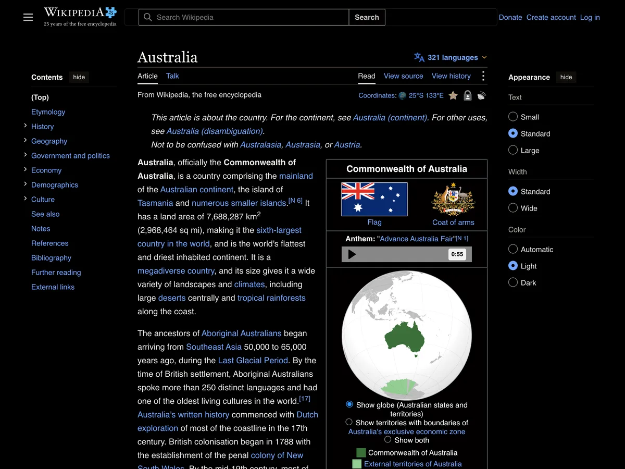Open the 321 languages dropdown
The image size is (625, 469).
point(451,57)
